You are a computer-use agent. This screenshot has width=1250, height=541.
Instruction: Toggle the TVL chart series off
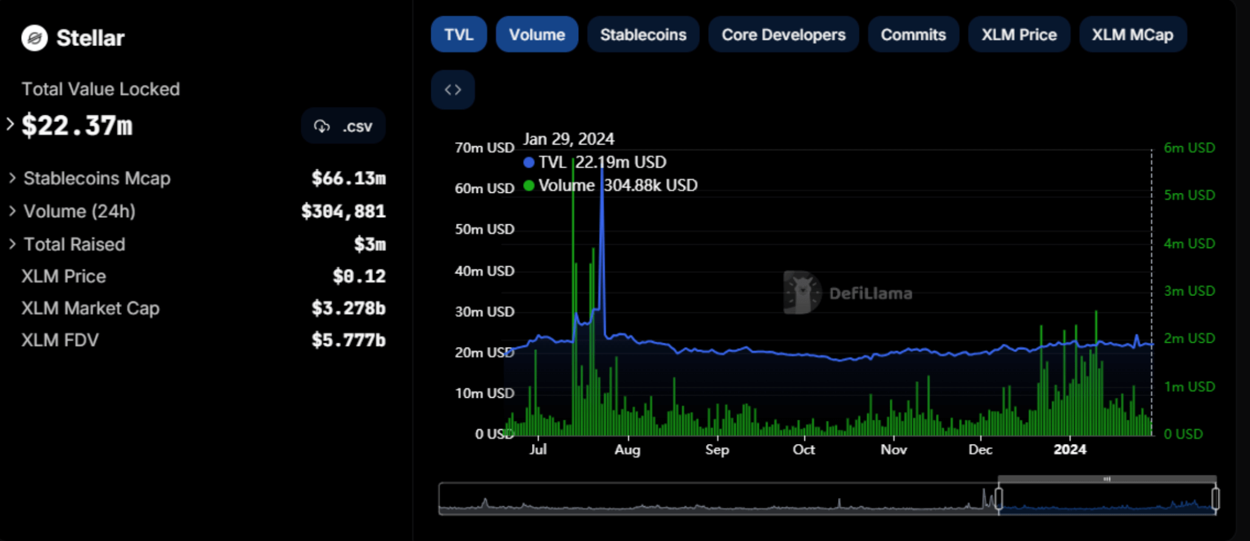point(459,35)
